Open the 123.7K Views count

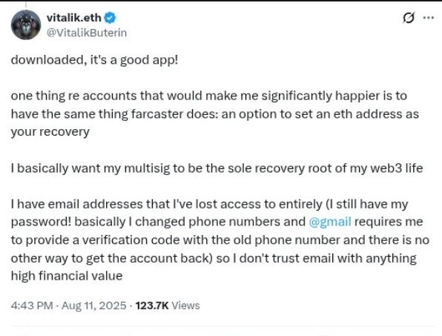tap(168, 306)
